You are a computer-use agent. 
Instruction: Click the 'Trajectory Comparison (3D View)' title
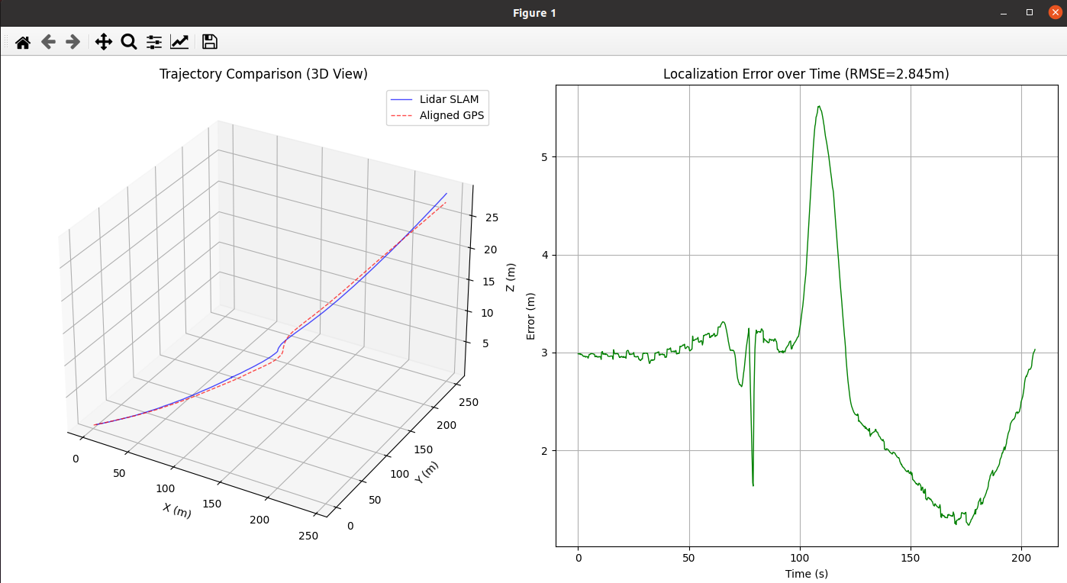263,74
